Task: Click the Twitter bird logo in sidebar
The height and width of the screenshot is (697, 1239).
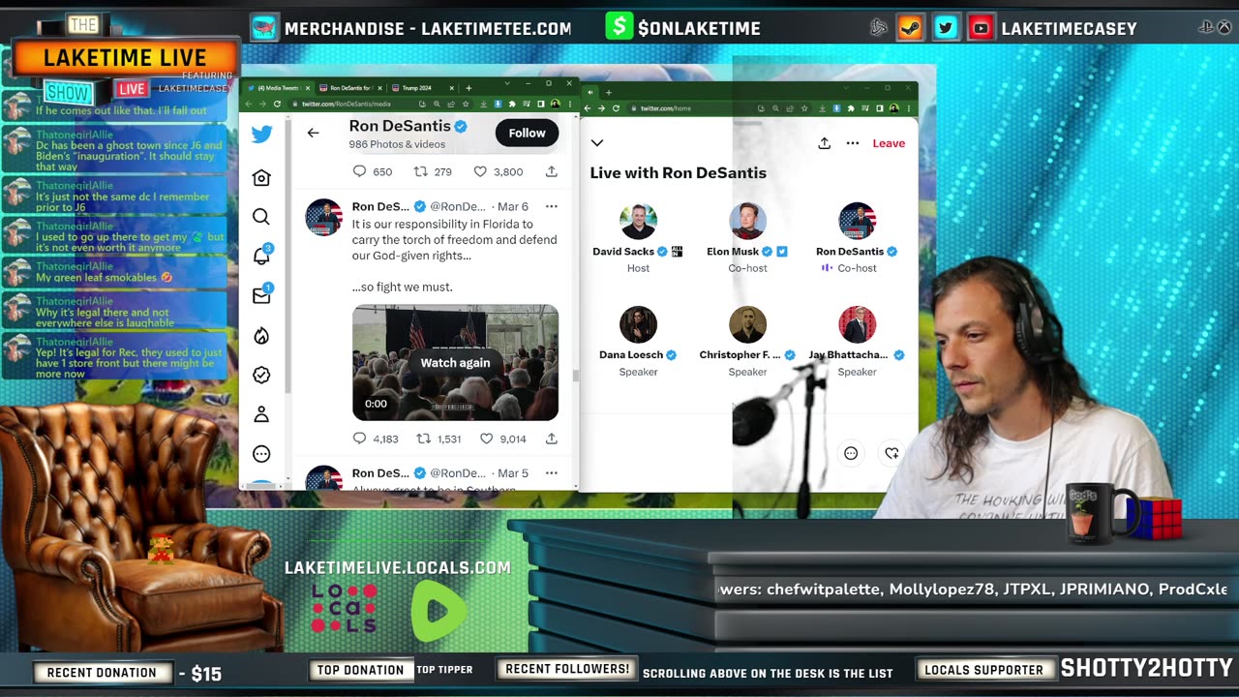Action: pyautogui.click(x=261, y=135)
